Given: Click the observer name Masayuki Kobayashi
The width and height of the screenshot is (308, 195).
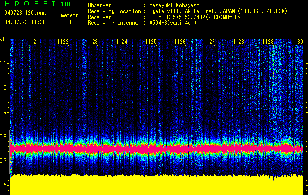Looking at the screenshot, I should click(176, 5).
